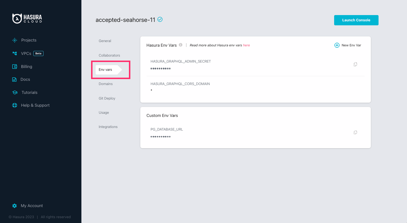Open Docs via the sidebar icon

[x=15, y=79]
